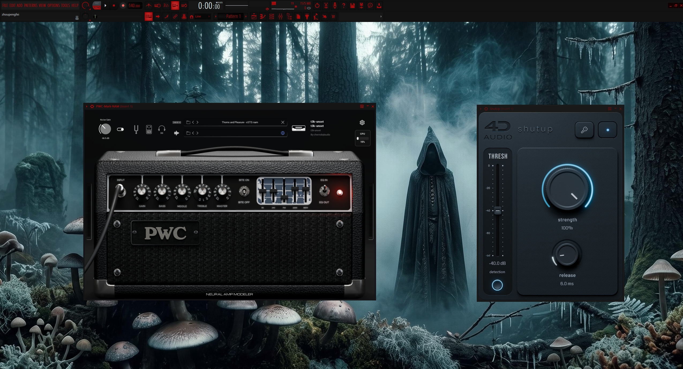Click the THRESH slider handle
This screenshot has height=369, width=683.
click(497, 211)
